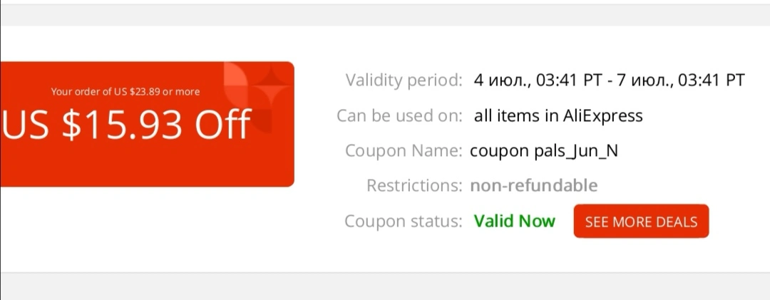Click the 'Can be used on:' label
Screen dimensions: 770x300
coord(399,116)
